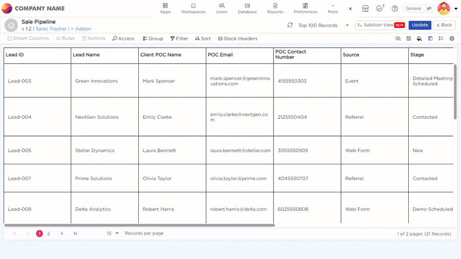The image size is (461, 259).
Task: Open the records per page dropdown
Action: 113,233
